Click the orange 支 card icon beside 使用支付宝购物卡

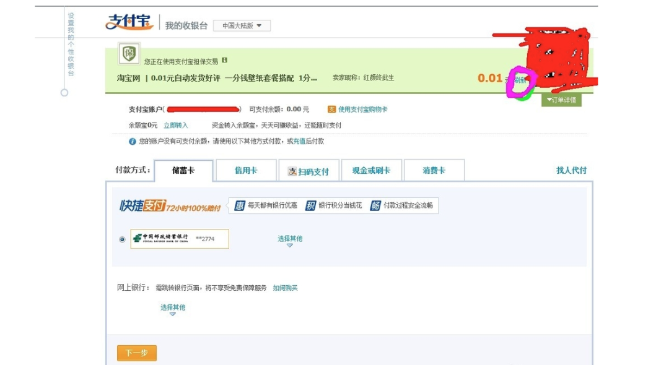coord(333,109)
